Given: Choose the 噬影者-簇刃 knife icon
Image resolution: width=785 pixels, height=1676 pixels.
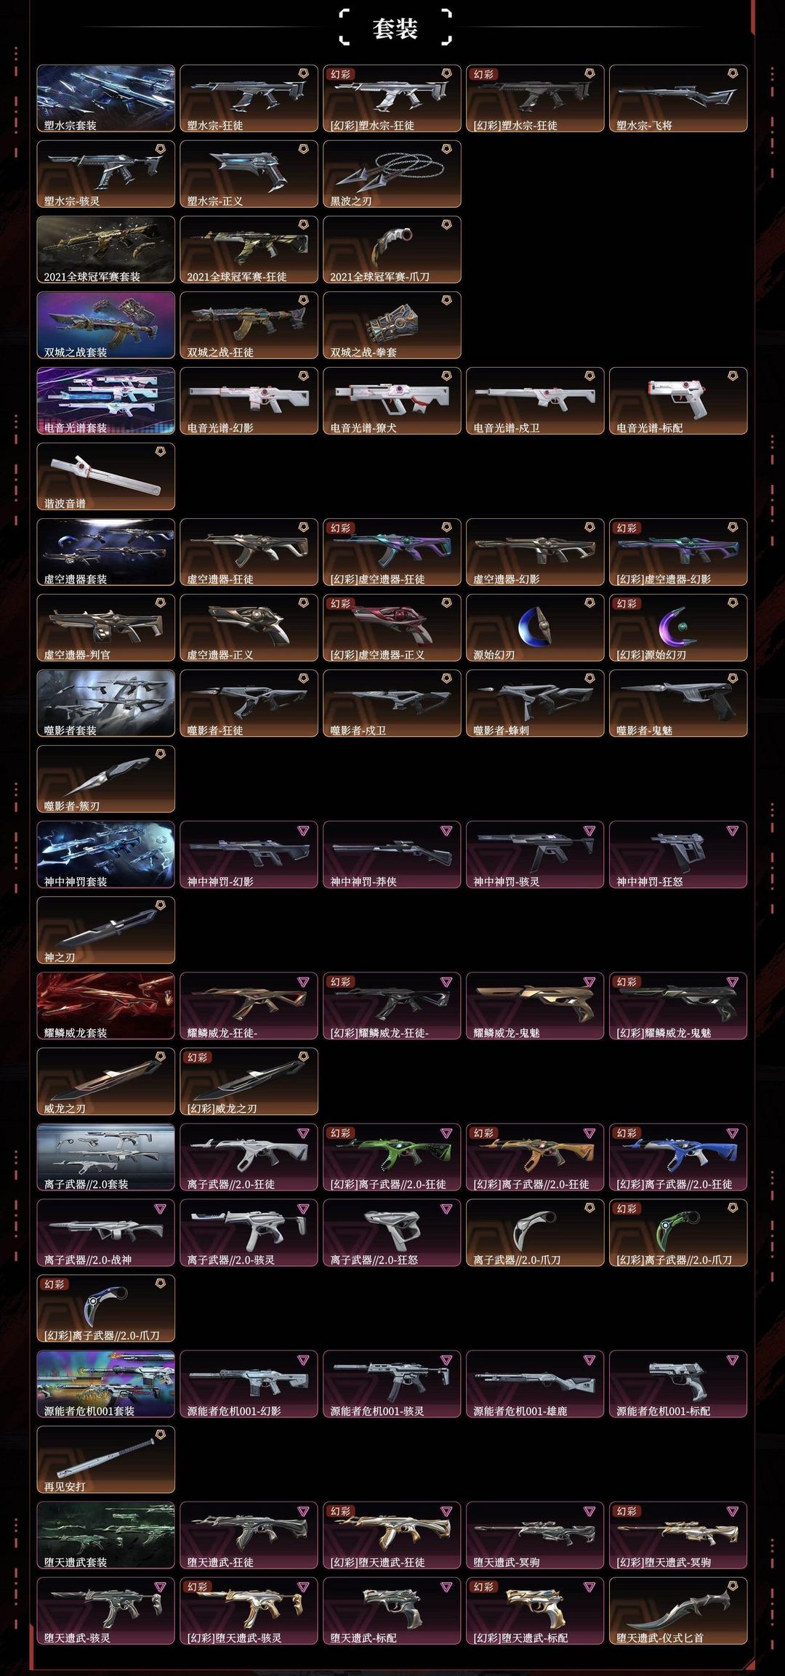Looking at the screenshot, I should (x=106, y=778).
